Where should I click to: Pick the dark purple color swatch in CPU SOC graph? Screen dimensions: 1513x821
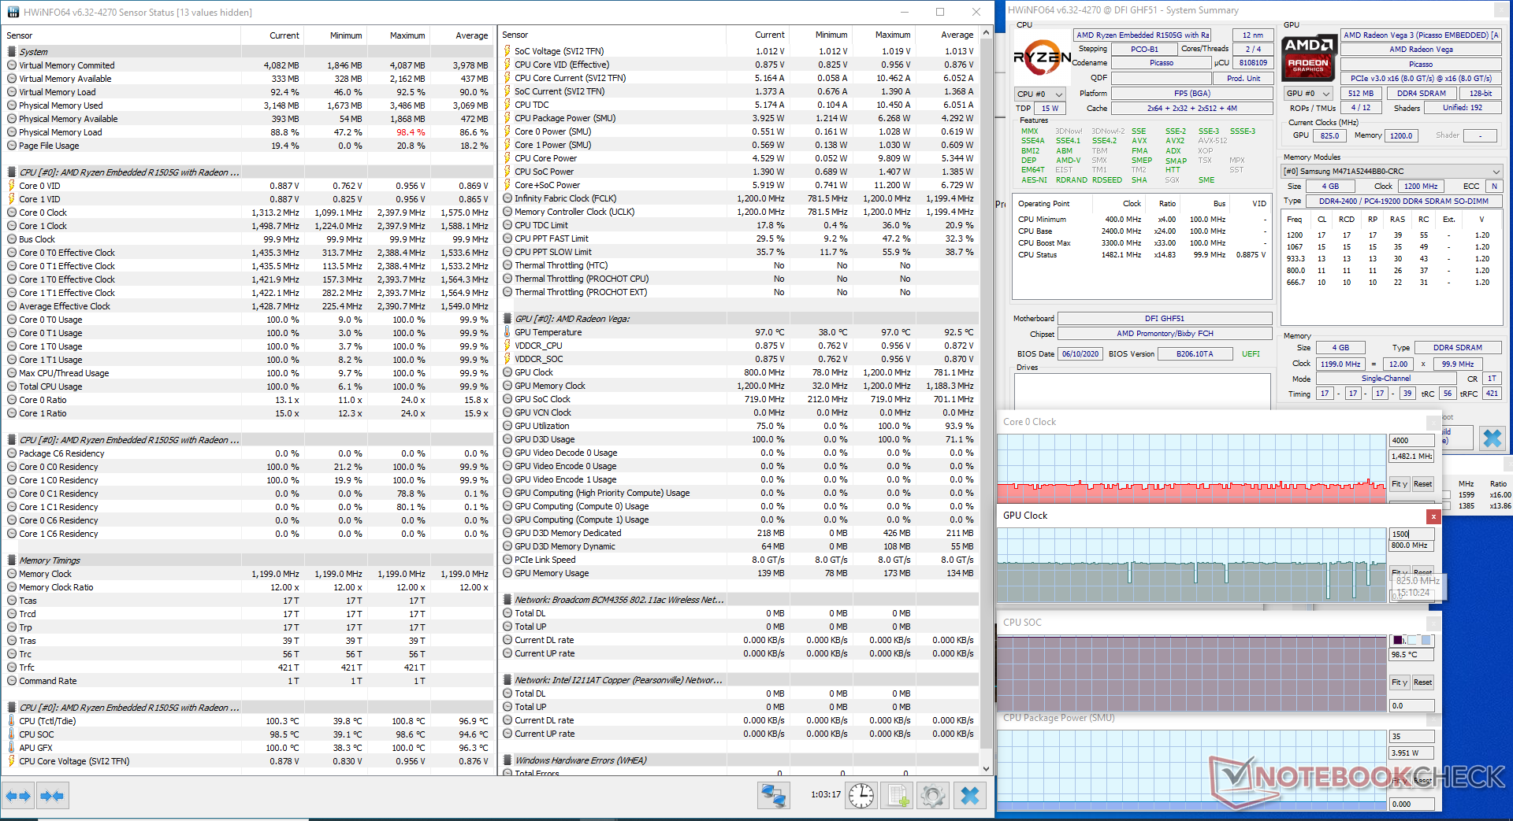(x=1397, y=640)
